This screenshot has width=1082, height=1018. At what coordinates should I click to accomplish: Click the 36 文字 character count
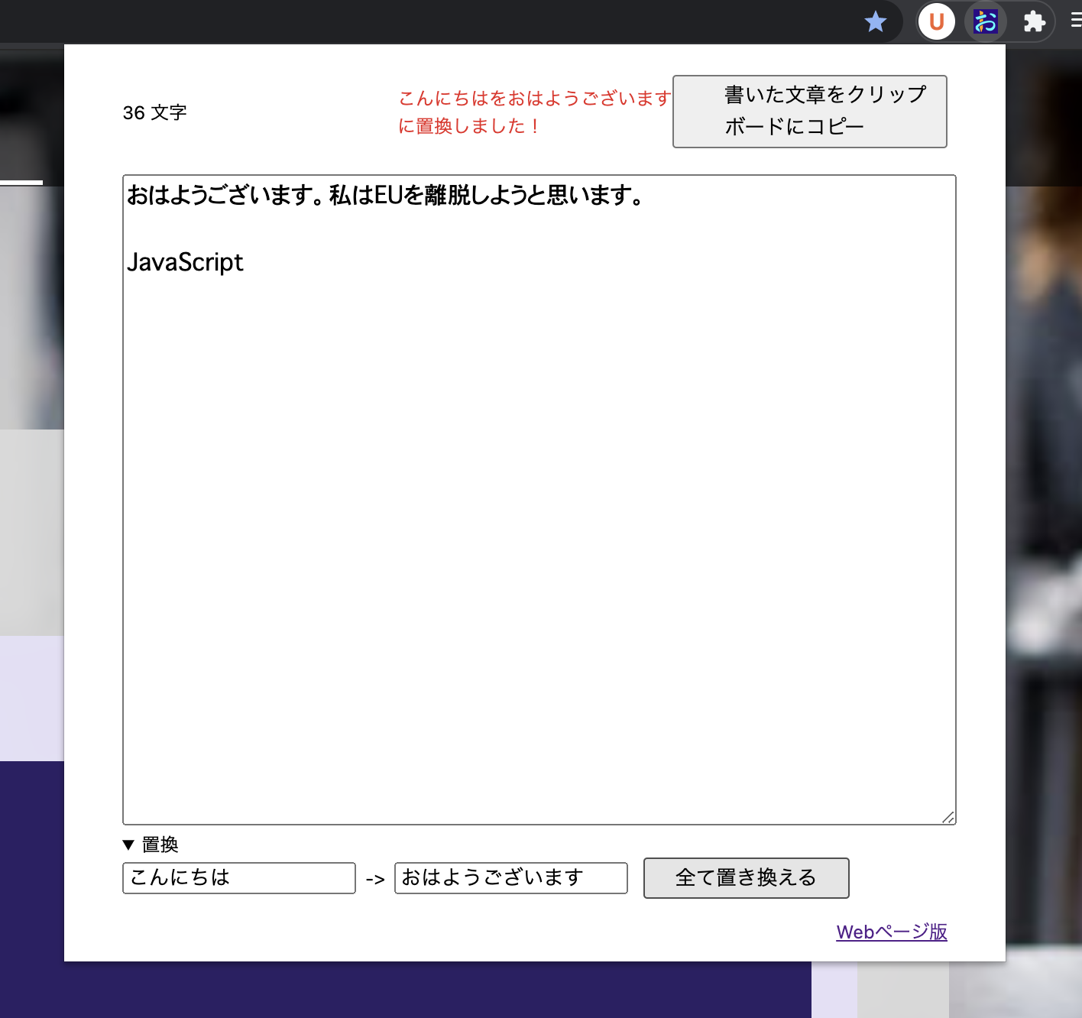(x=155, y=113)
